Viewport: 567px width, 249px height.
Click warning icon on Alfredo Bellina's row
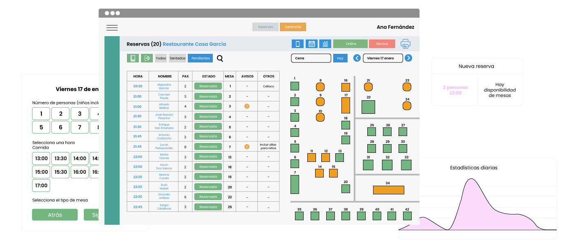click(x=247, y=106)
